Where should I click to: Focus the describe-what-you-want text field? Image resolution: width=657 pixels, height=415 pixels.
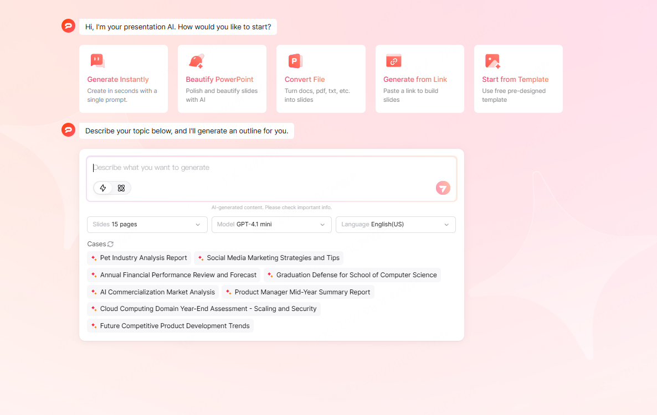271,168
